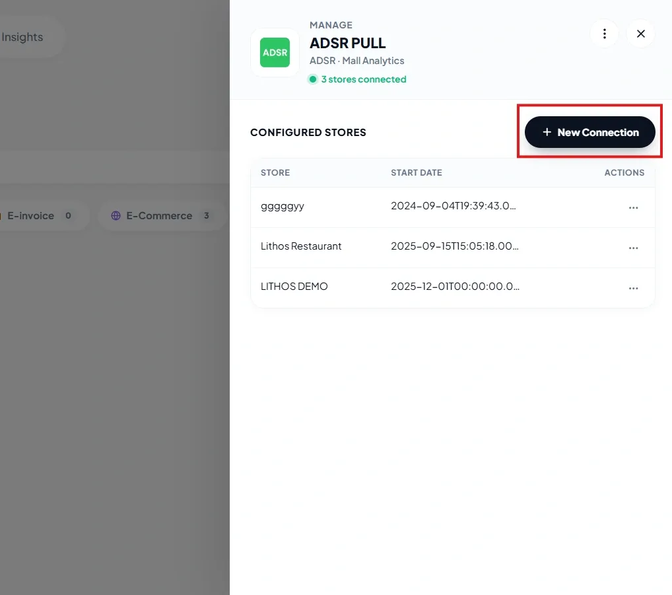Open actions menu for LITHOS DEMO row
Image resolution: width=672 pixels, height=595 pixels.
point(634,288)
